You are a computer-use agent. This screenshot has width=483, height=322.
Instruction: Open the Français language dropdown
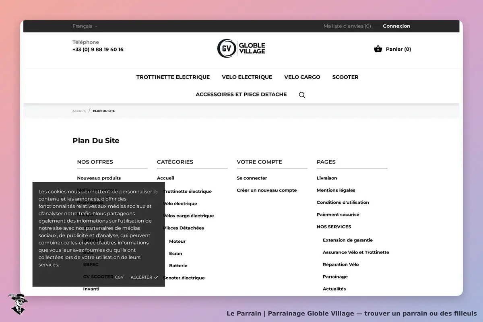coord(85,26)
